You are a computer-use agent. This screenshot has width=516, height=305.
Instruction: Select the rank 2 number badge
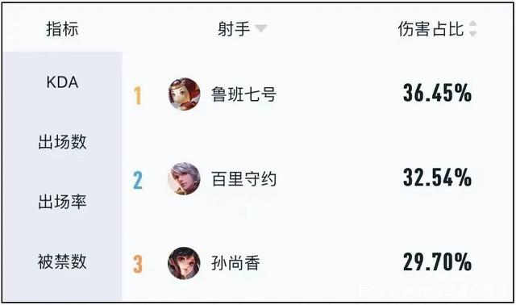pyautogui.click(x=138, y=180)
